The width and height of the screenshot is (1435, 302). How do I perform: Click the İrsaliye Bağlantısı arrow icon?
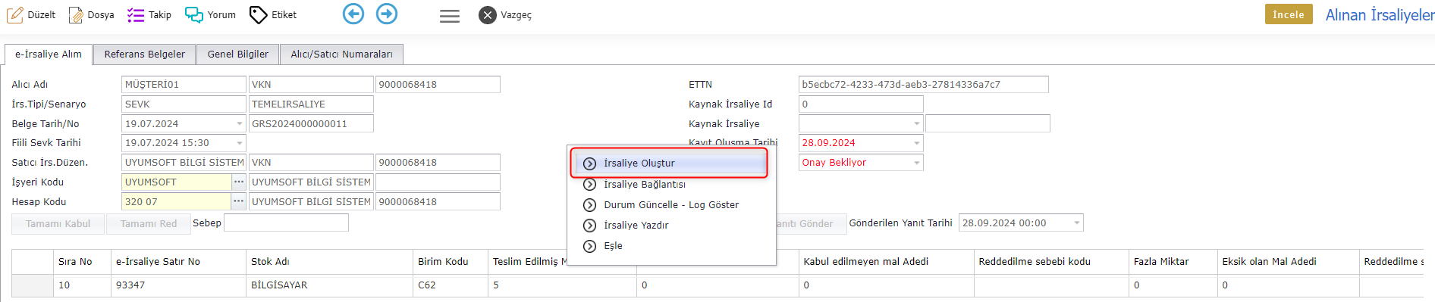point(589,184)
